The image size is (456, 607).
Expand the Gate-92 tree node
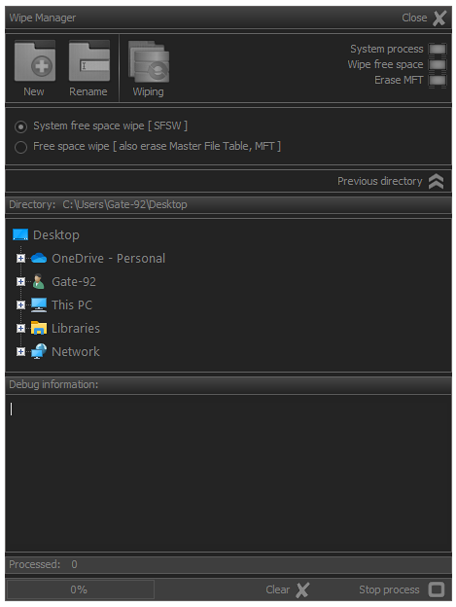[20, 282]
